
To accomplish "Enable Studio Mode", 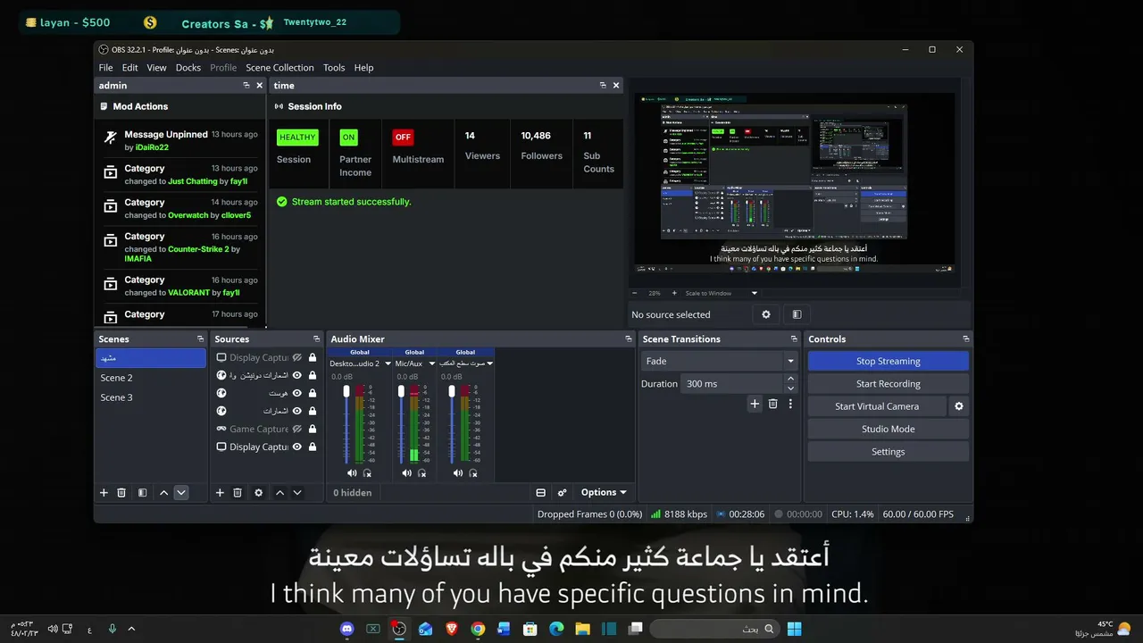I will click(888, 429).
